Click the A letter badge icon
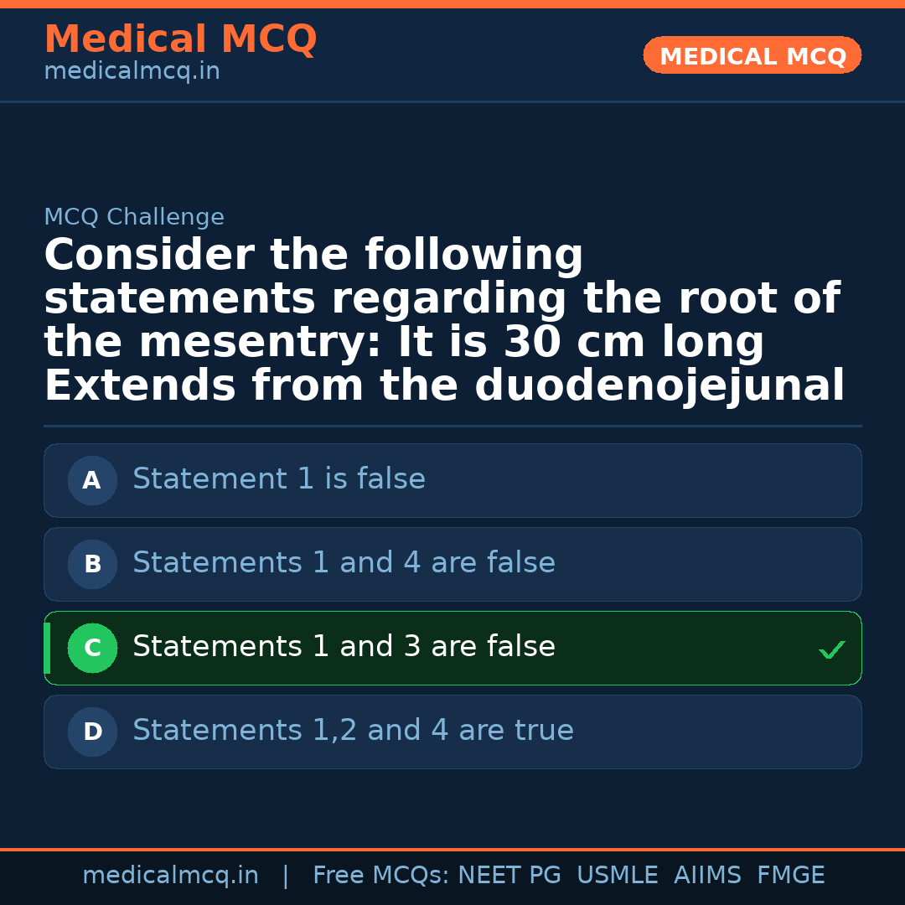Viewport: 905px width, 905px height. 92,480
